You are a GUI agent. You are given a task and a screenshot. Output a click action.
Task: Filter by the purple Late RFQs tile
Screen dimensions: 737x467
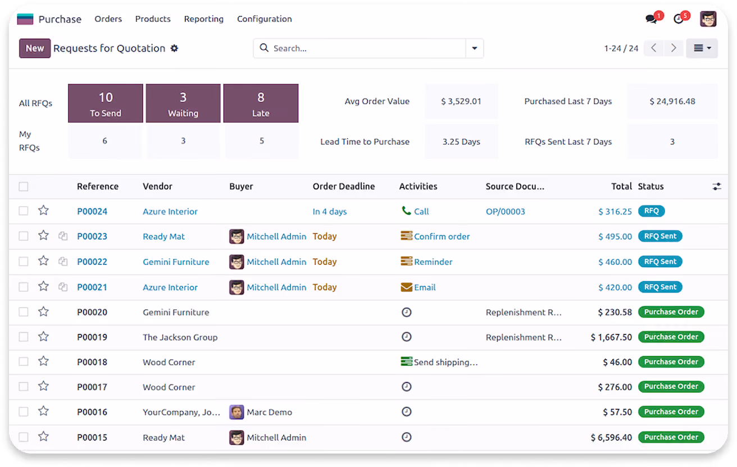[x=261, y=103]
